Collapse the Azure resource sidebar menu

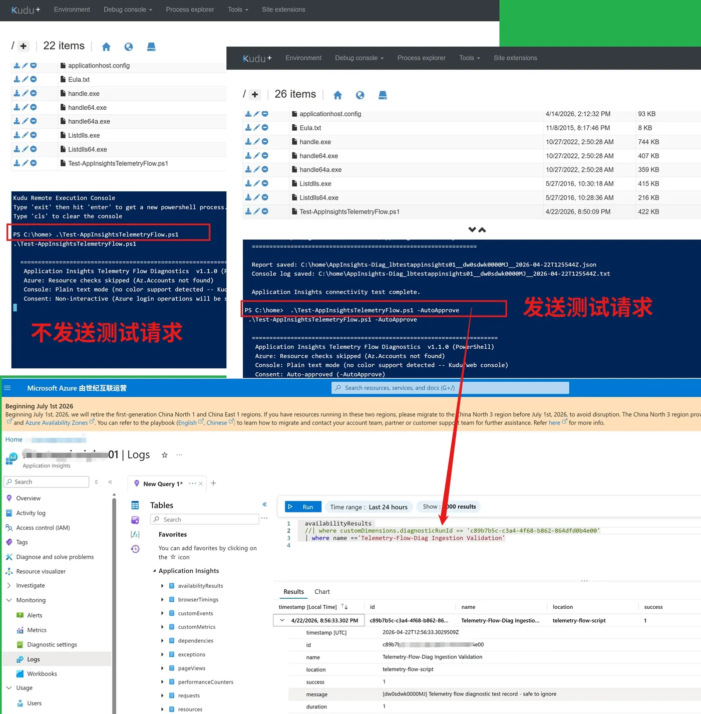110,482
